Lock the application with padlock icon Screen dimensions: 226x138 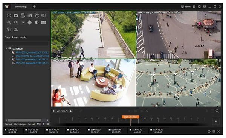[194, 6]
